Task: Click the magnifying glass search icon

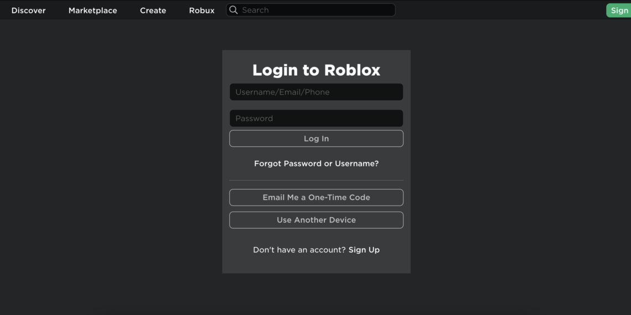Action: click(234, 10)
